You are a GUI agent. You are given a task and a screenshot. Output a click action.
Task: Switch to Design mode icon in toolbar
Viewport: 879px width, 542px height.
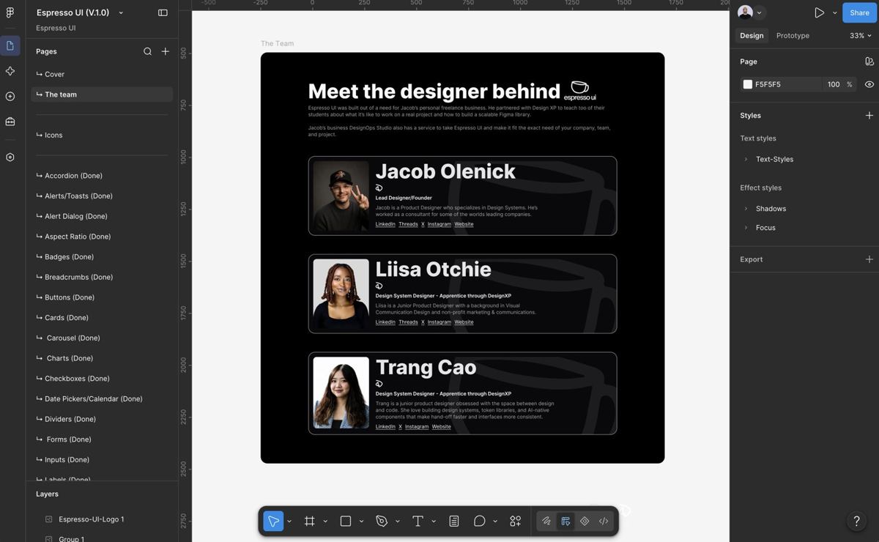pos(565,521)
